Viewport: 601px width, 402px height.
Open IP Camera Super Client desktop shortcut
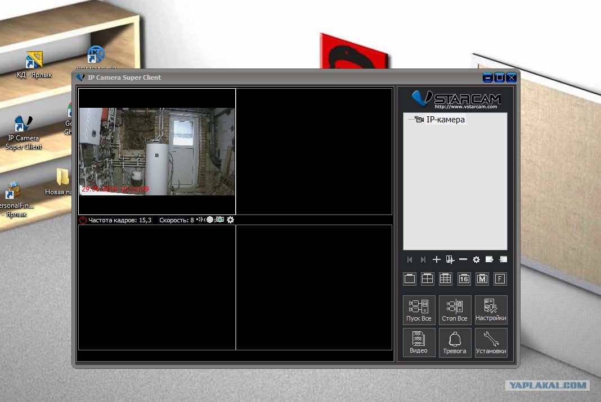click(x=24, y=133)
